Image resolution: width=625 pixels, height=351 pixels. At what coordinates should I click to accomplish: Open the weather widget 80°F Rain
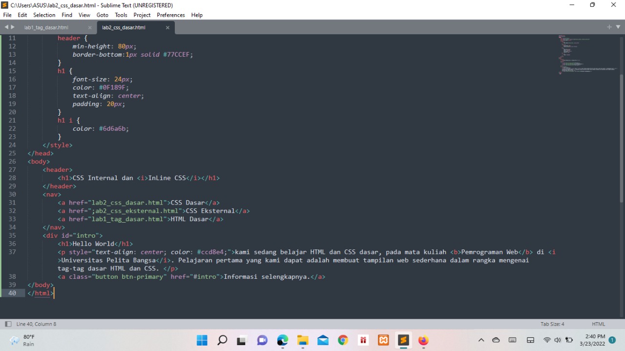[x=22, y=340]
